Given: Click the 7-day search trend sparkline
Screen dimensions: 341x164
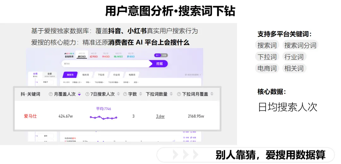Looking at the screenshot, I should click(104, 118).
